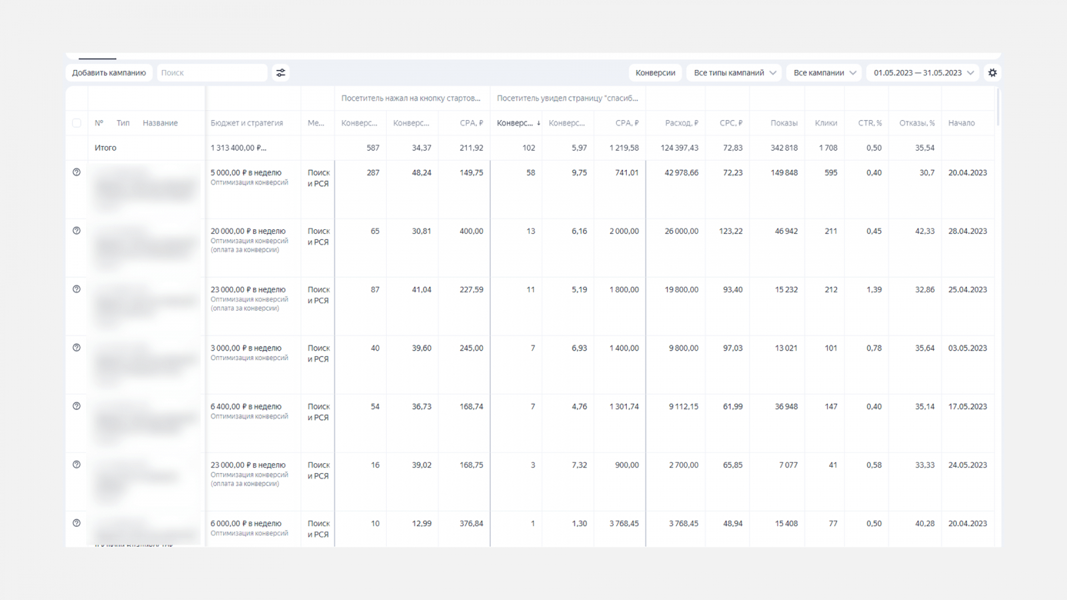Expand the "Все типы кампаний" dropdown
This screenshot has width=1067, height=600.
tap(734, 73)
